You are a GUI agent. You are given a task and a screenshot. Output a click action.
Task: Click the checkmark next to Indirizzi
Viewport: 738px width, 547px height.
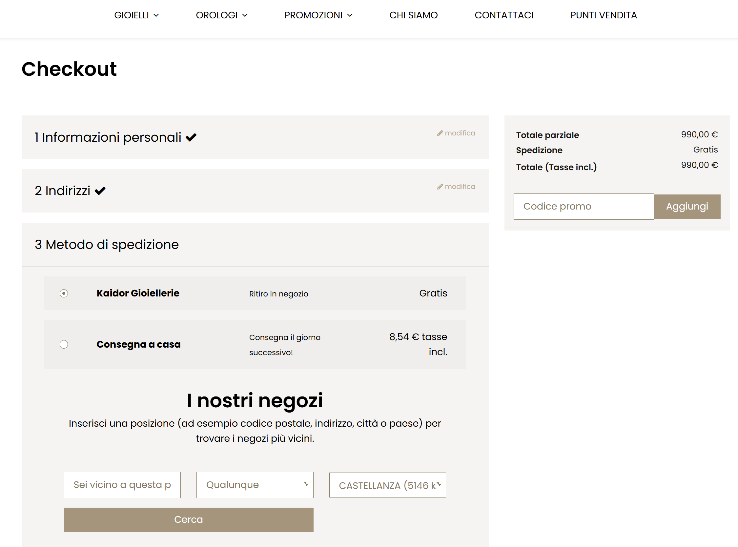point(100,191)
